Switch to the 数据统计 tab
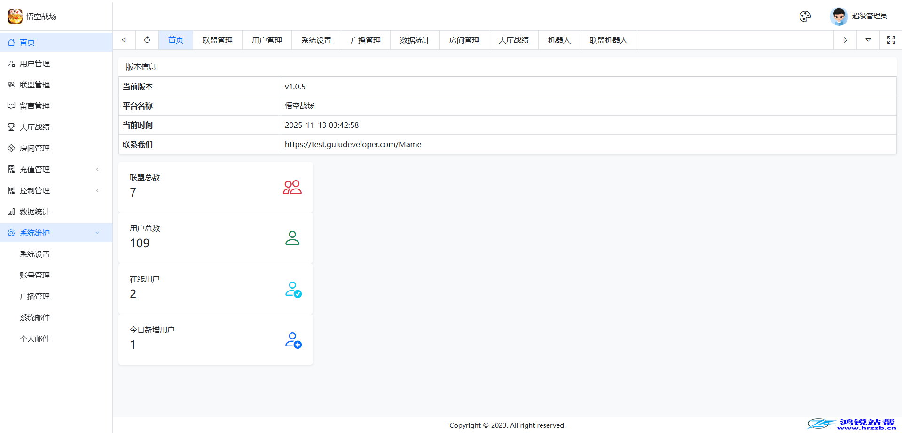This screenshot has width=902, height=433. pos(415,40)
